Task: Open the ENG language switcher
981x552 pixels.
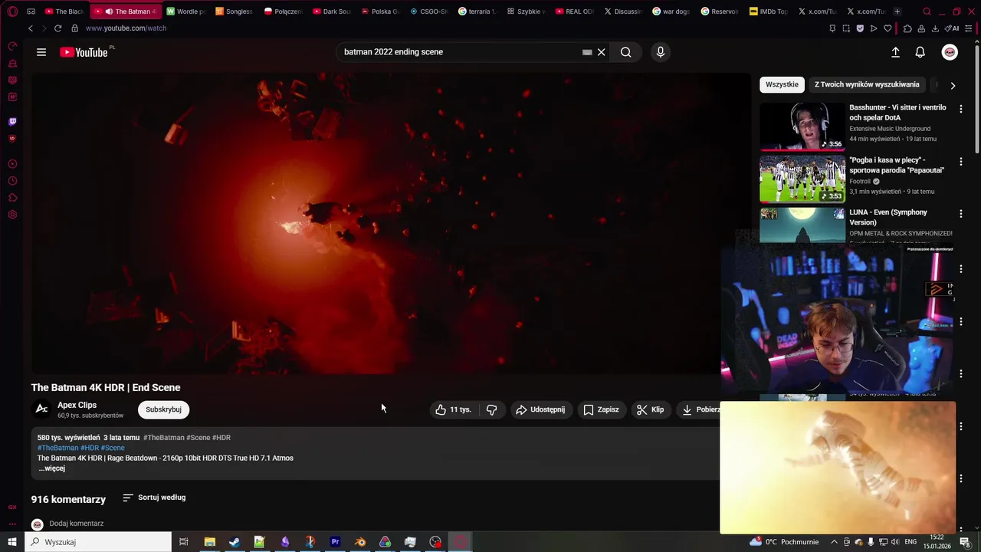Action: (910, 542)
